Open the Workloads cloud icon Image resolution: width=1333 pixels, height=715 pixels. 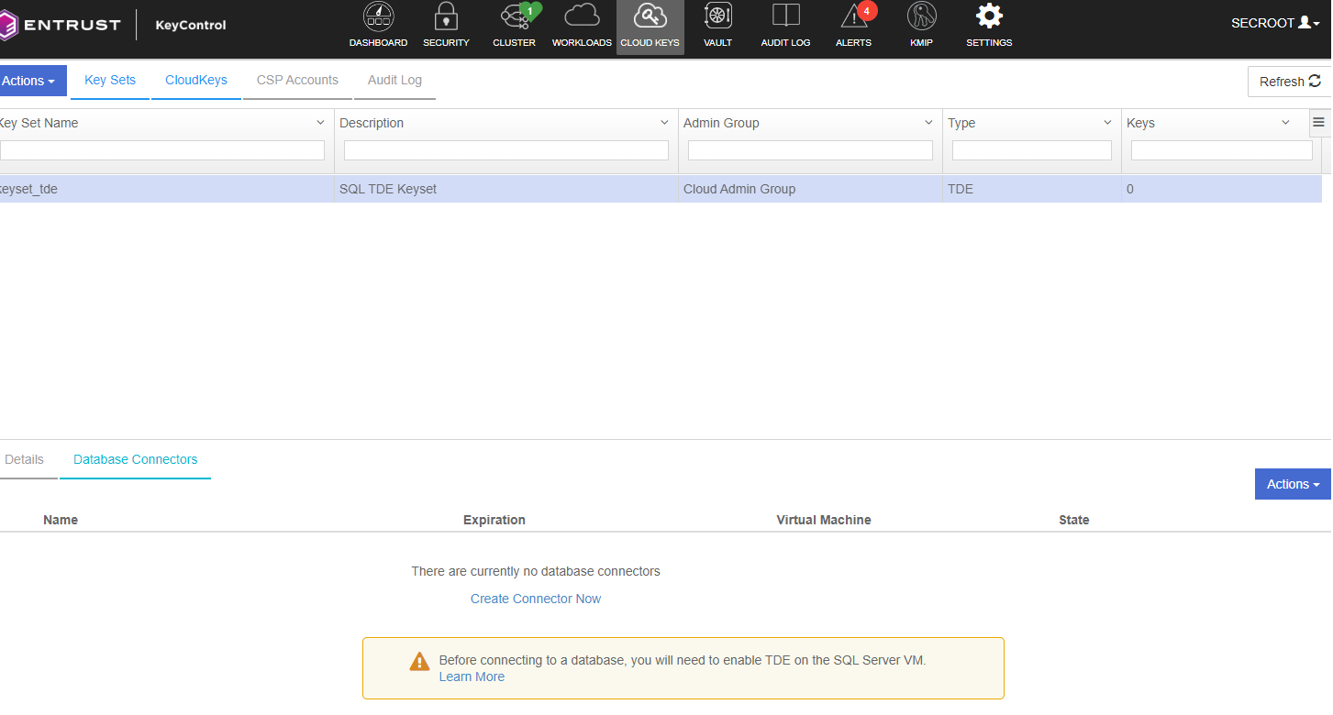point(582,16)
